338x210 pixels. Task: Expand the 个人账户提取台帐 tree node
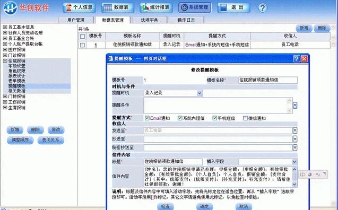pos(5,44)
